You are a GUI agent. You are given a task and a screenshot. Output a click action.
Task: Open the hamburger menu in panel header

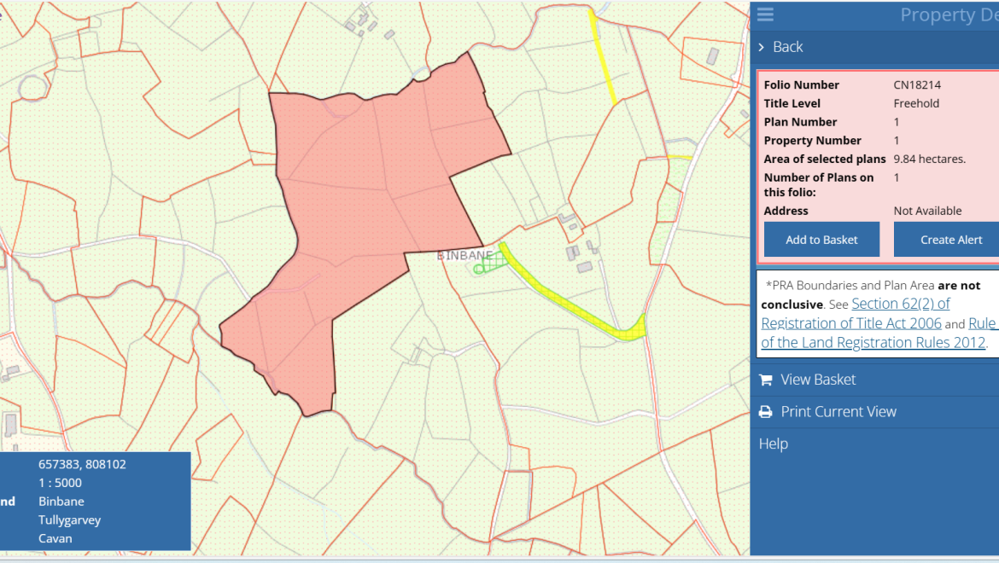[x=765, y=15]
